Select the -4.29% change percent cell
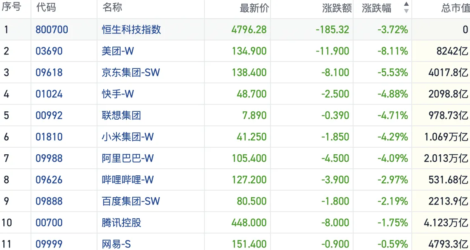Viewport: 470px width, 250px height. (393, 137)
